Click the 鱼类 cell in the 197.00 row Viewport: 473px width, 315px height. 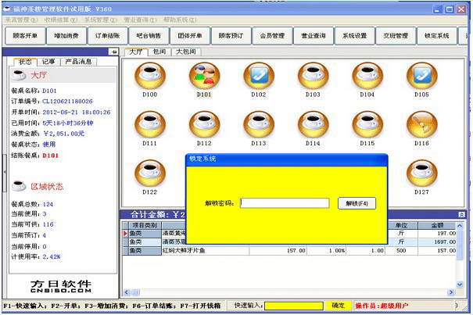pos(145,234)
